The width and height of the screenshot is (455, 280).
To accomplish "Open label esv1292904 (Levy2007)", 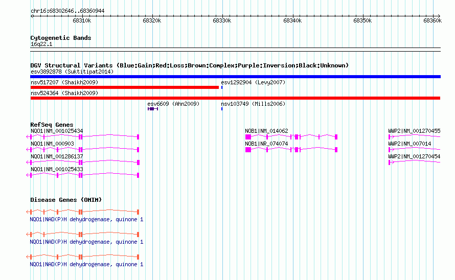I will click(253, 82).
